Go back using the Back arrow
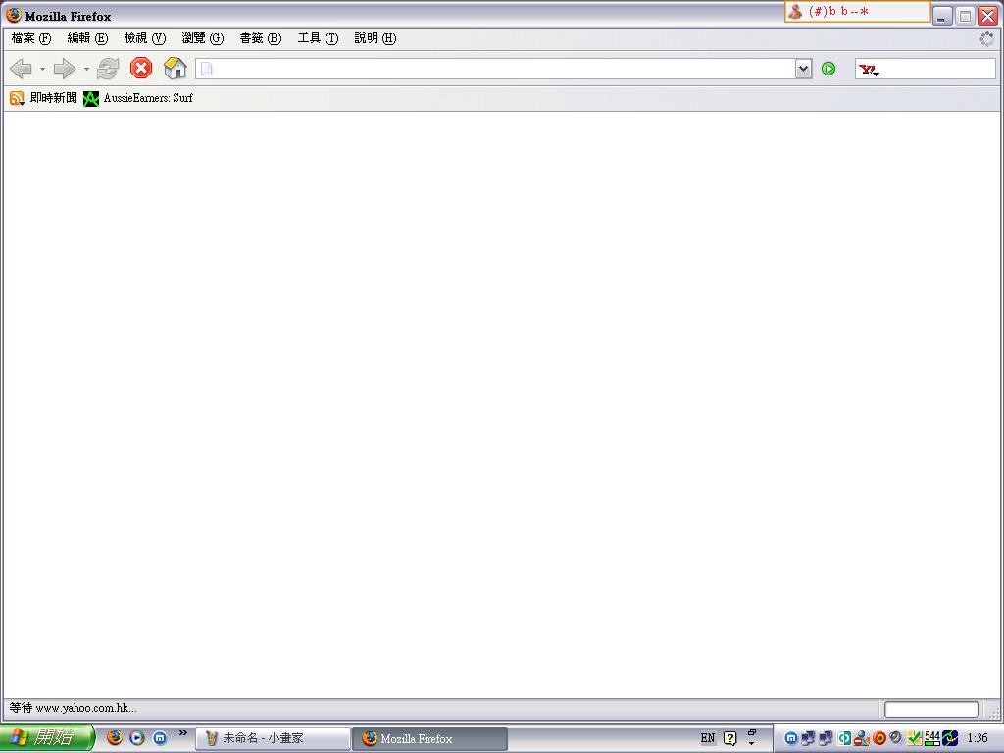 [x=22, y=69]
